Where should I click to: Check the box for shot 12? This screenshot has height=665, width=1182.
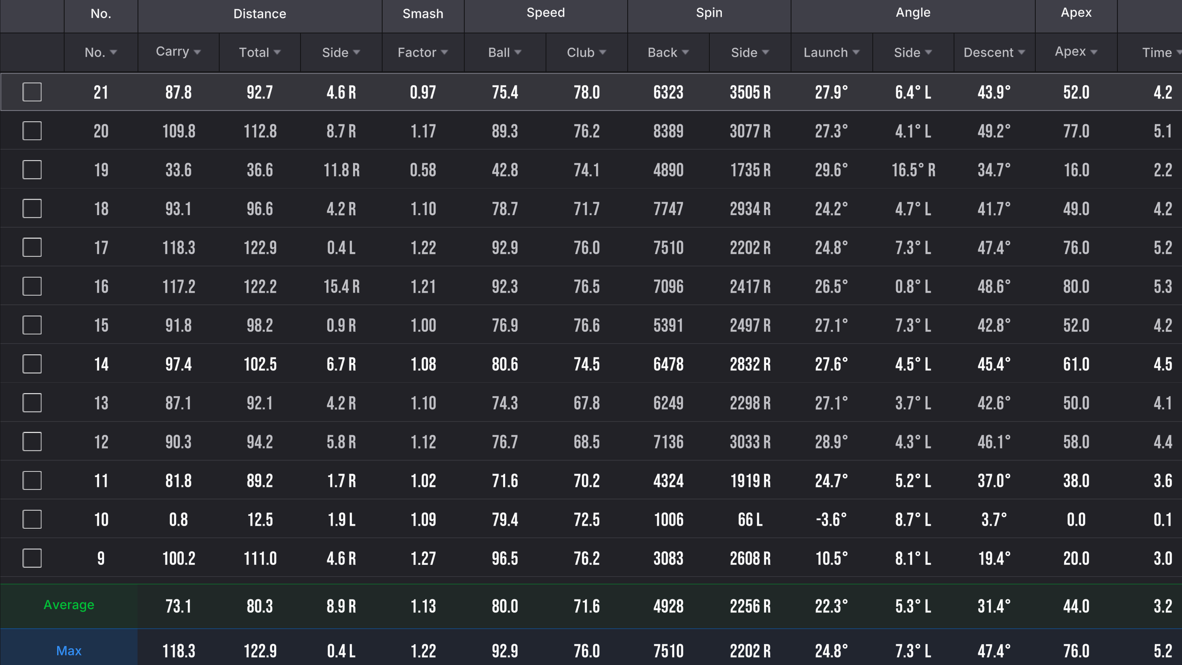coord(32,441)
